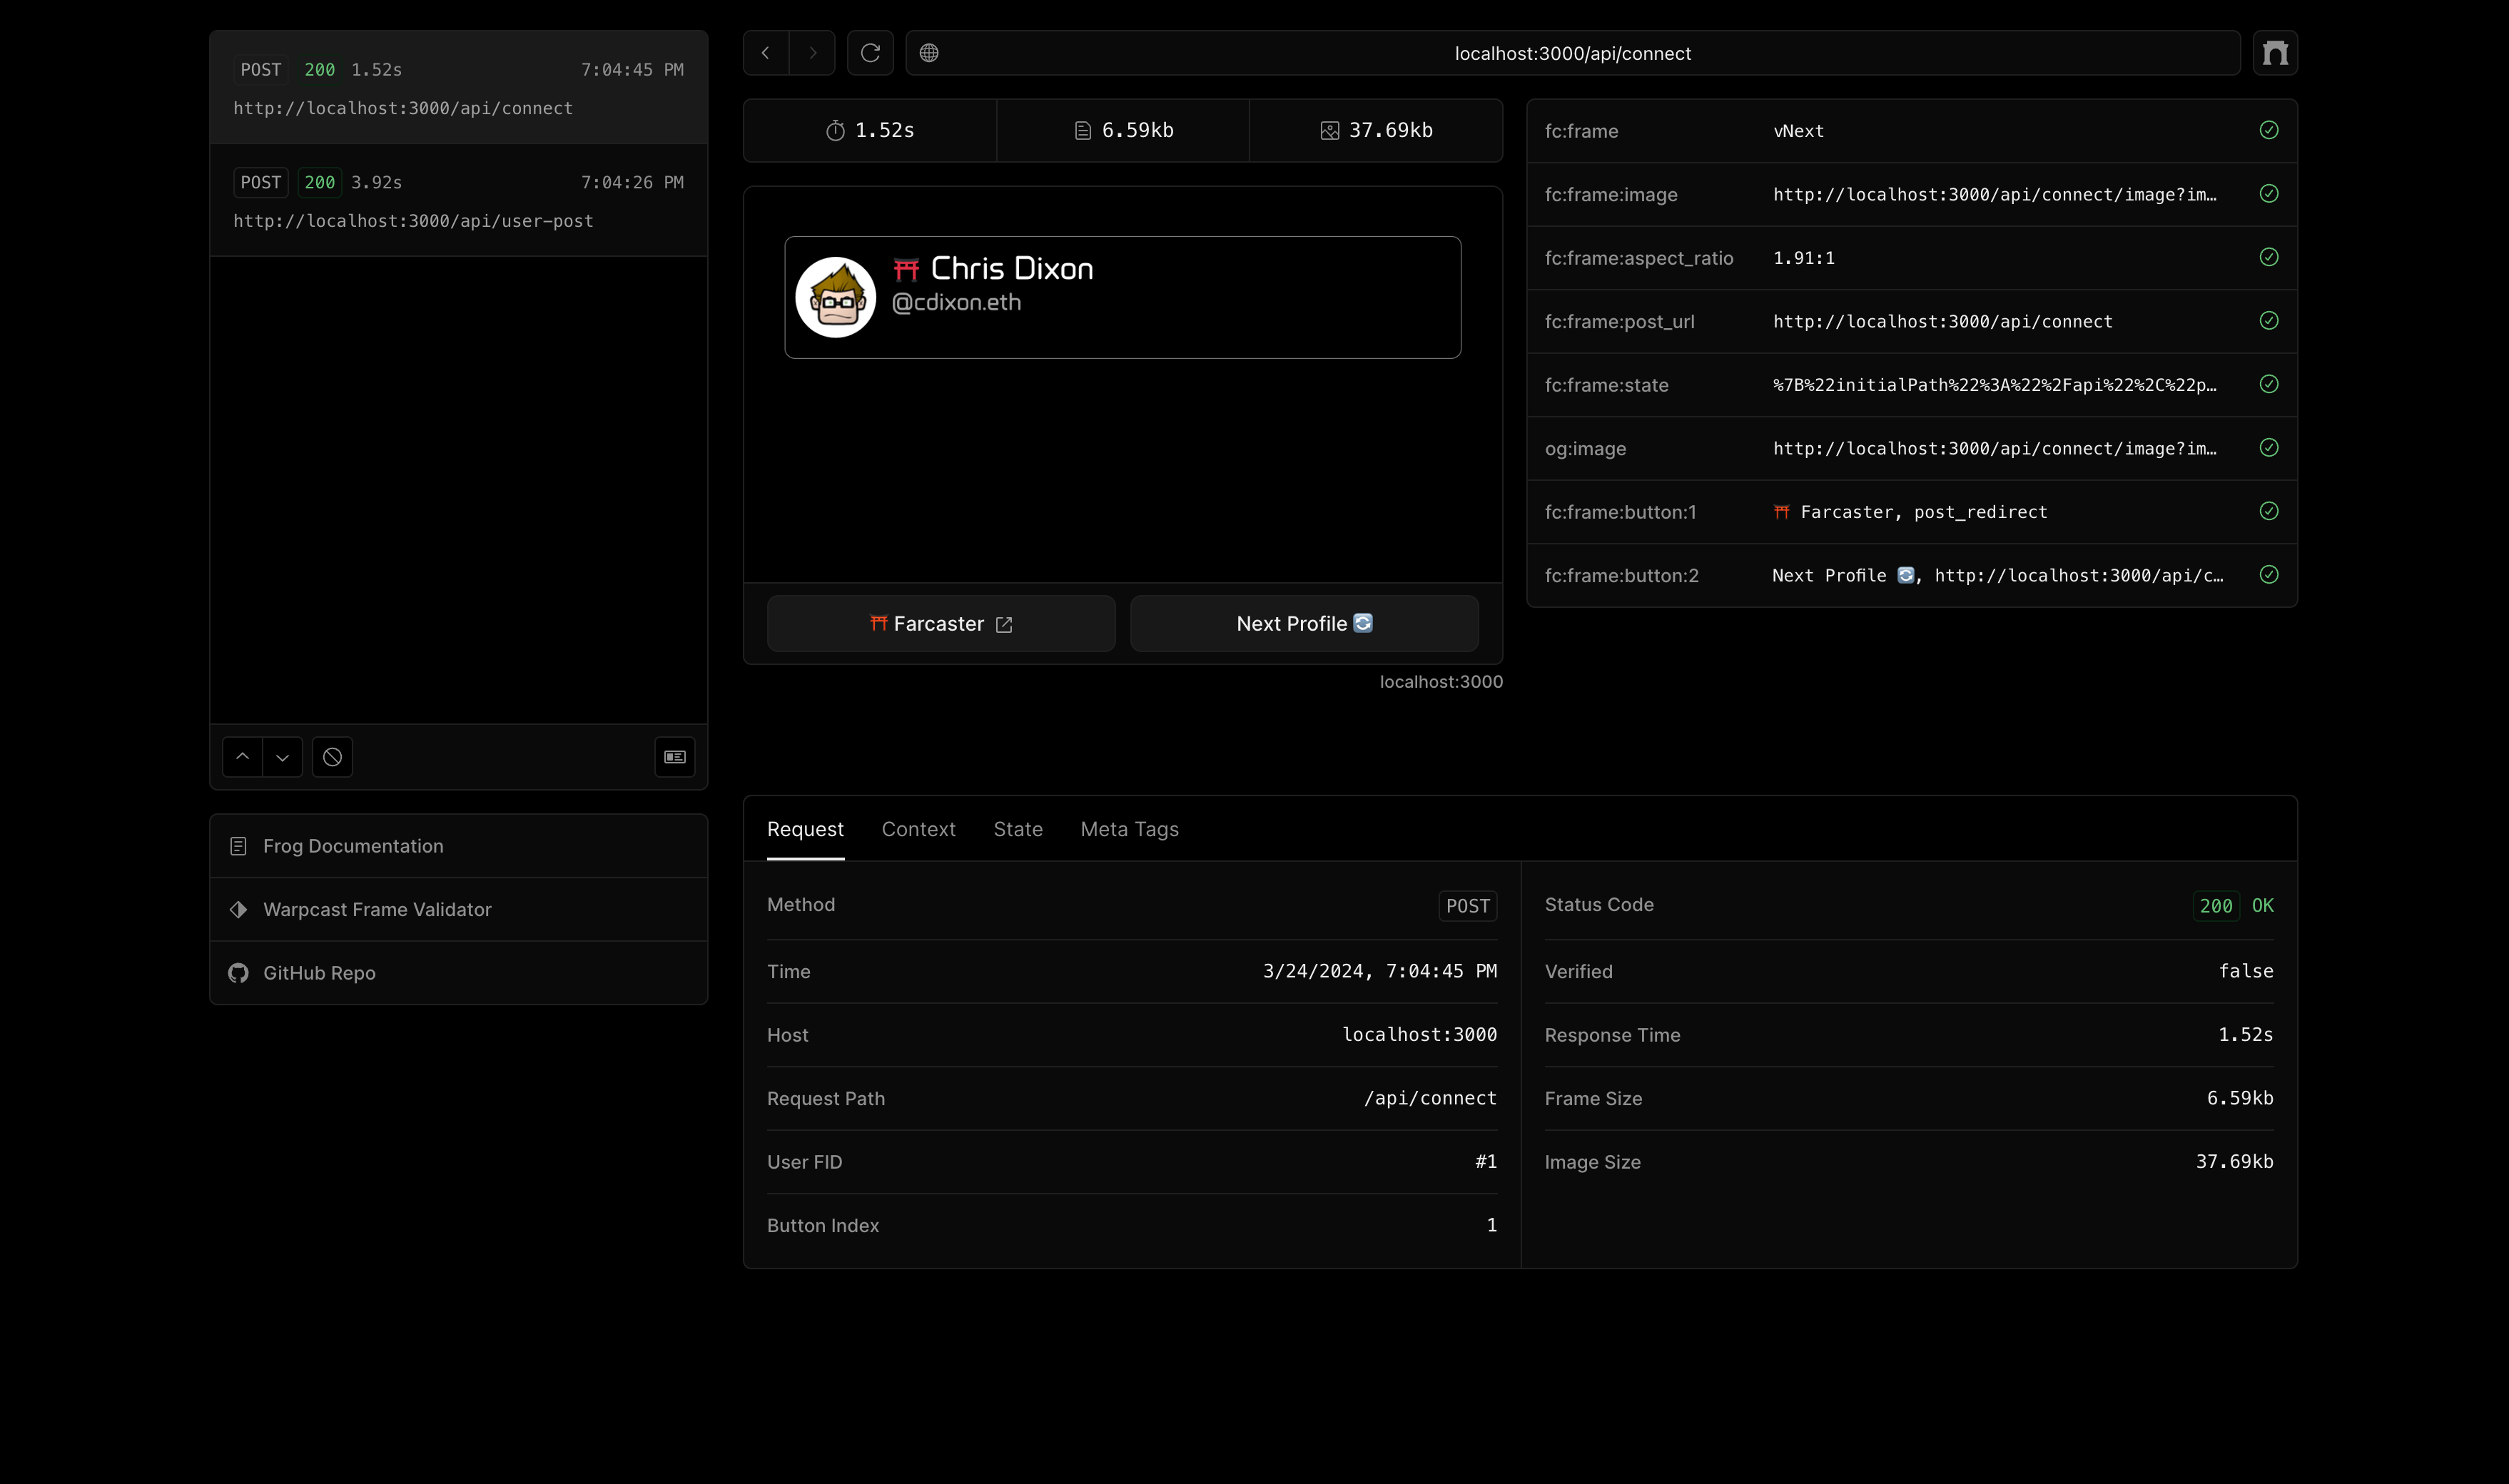Open the Meta Tags tab

click(1129, 829)
